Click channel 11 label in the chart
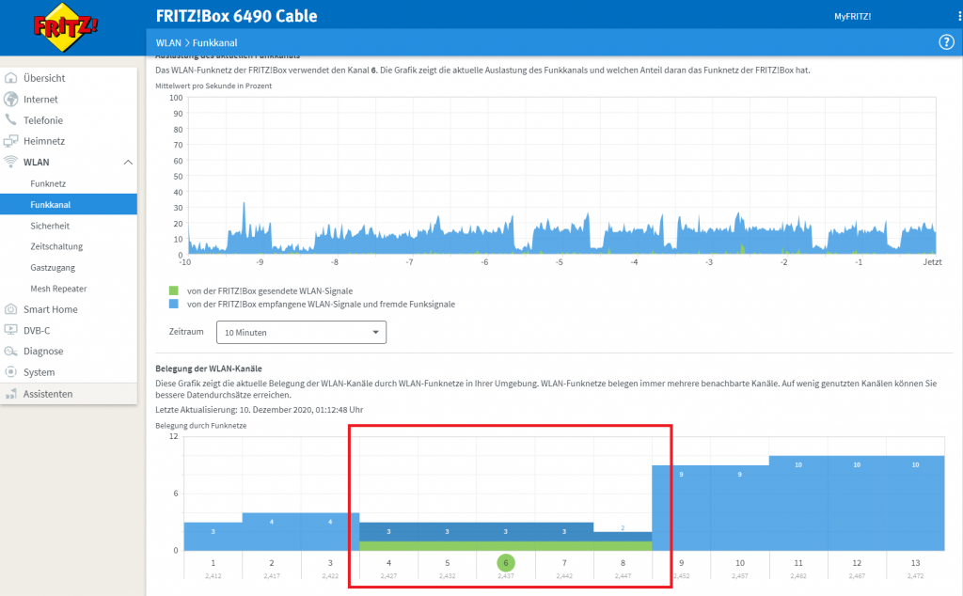 (798, 563)
